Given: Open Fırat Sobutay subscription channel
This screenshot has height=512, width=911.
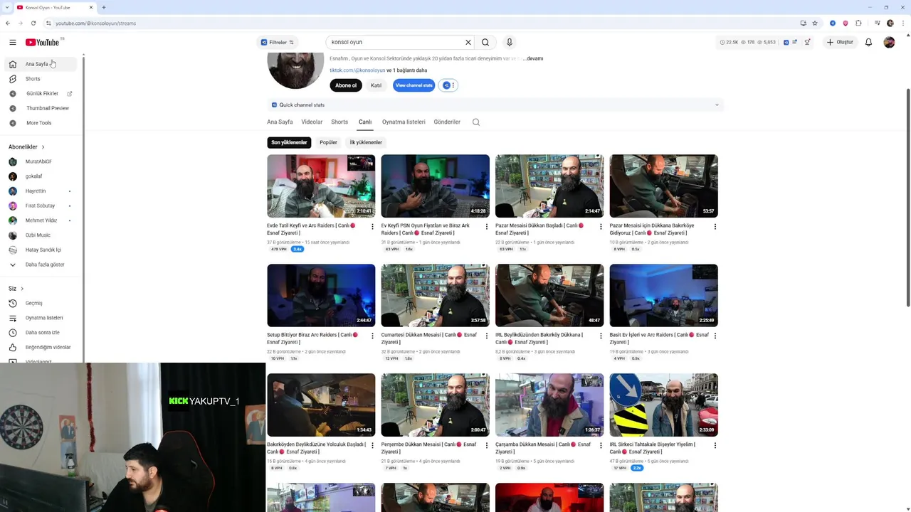Looking at the screenshot, I should point(42,206).
